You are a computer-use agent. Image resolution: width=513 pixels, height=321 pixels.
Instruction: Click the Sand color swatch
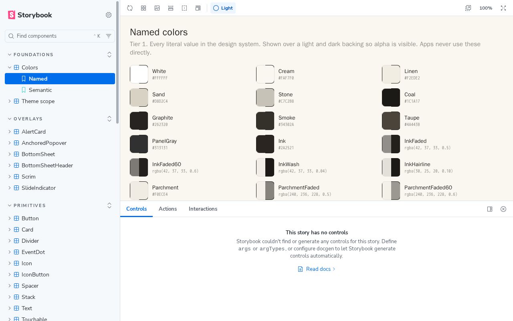tap(139, 98)
